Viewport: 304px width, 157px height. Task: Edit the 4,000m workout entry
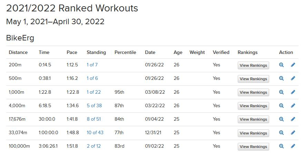coord(293,105)
